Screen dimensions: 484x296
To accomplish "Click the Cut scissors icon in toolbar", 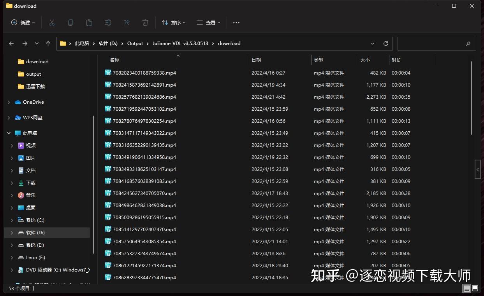I will 52,23.
